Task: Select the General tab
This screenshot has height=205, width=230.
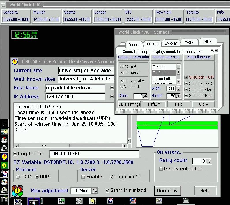Action: [x=134, y=45]
